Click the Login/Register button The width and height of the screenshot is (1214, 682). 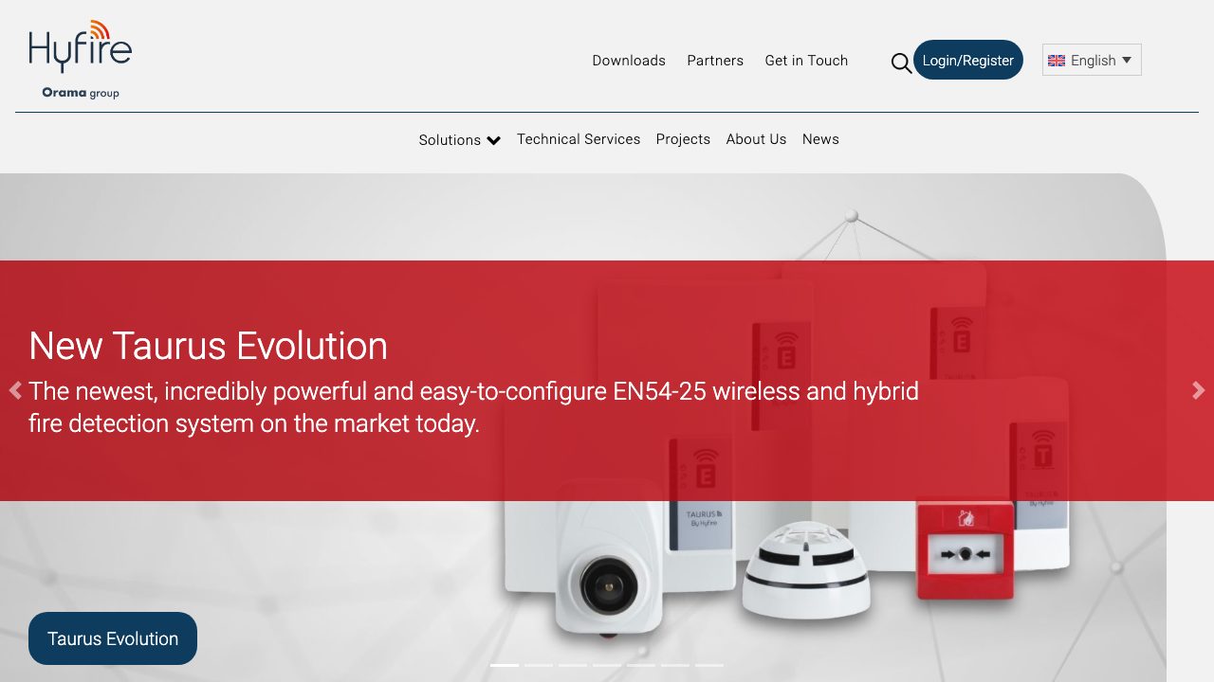point(968,60)
